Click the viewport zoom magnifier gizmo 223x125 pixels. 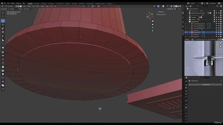tap(153, 21)
